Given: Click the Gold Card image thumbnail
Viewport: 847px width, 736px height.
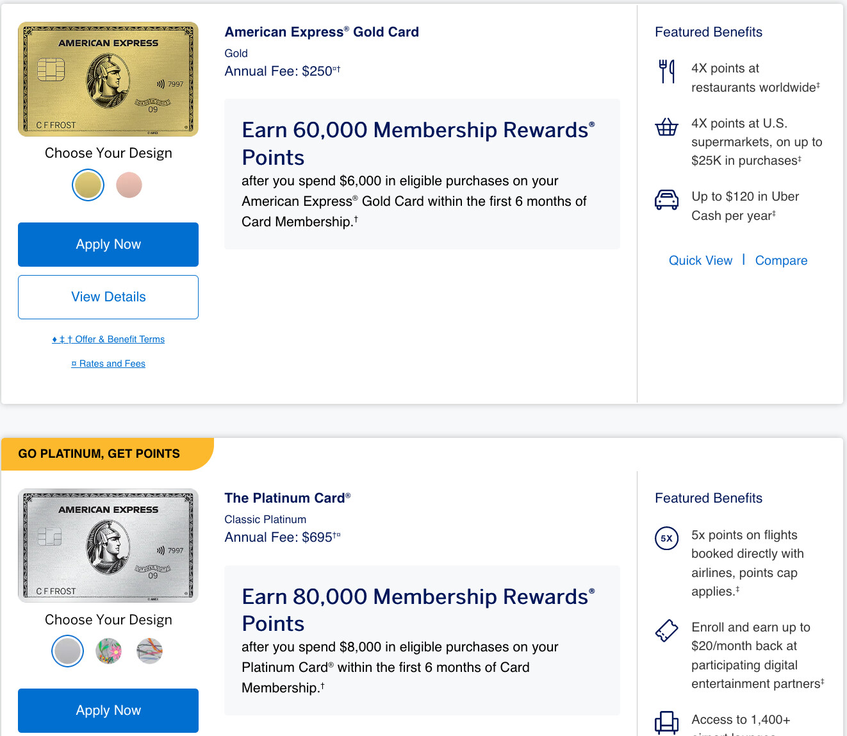Looking at the screenshot, I should pos(108,79).
